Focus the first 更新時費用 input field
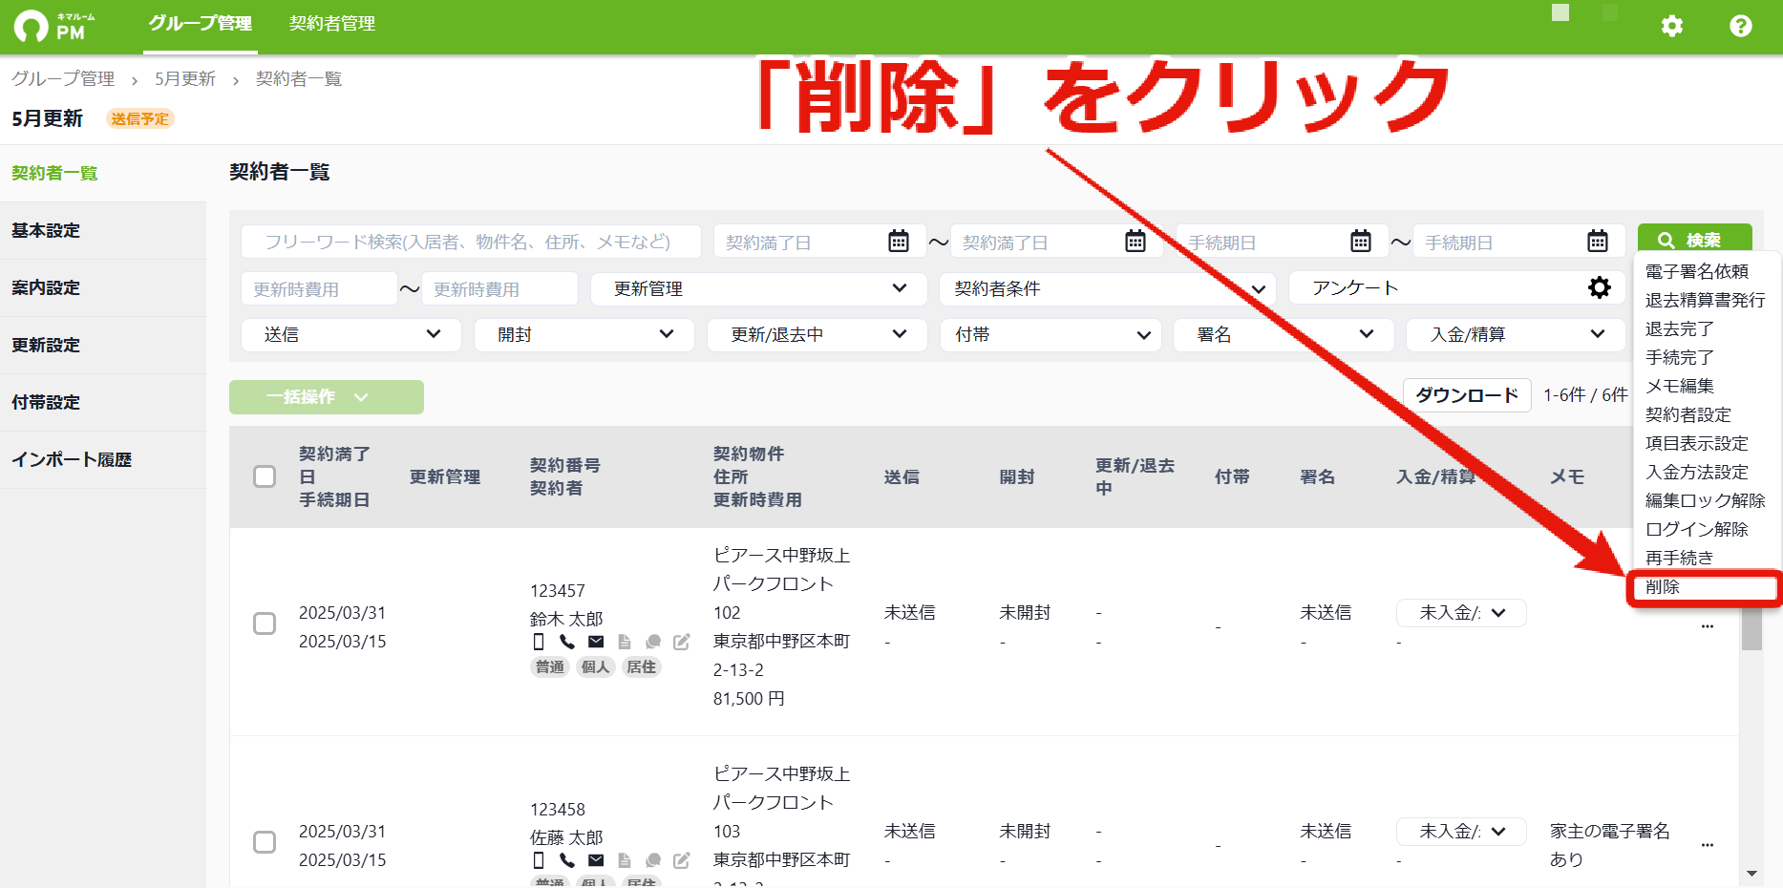 (x=319, y=288)
